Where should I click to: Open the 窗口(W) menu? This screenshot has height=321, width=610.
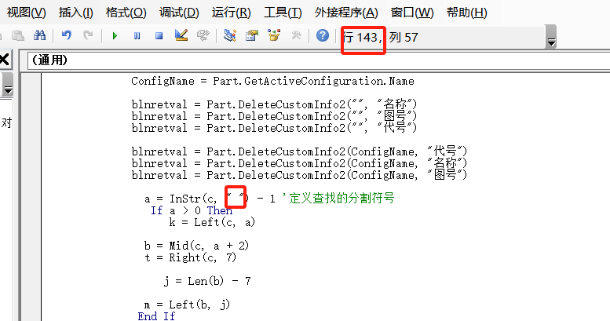[x=412, y=13]
